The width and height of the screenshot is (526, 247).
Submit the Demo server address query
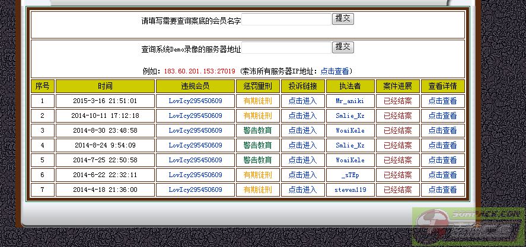(x=343, y=47)
